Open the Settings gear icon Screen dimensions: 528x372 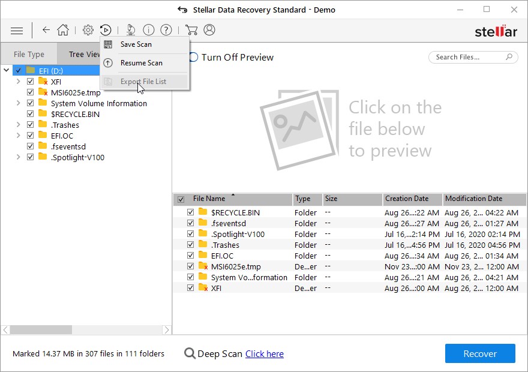[88, 29]
